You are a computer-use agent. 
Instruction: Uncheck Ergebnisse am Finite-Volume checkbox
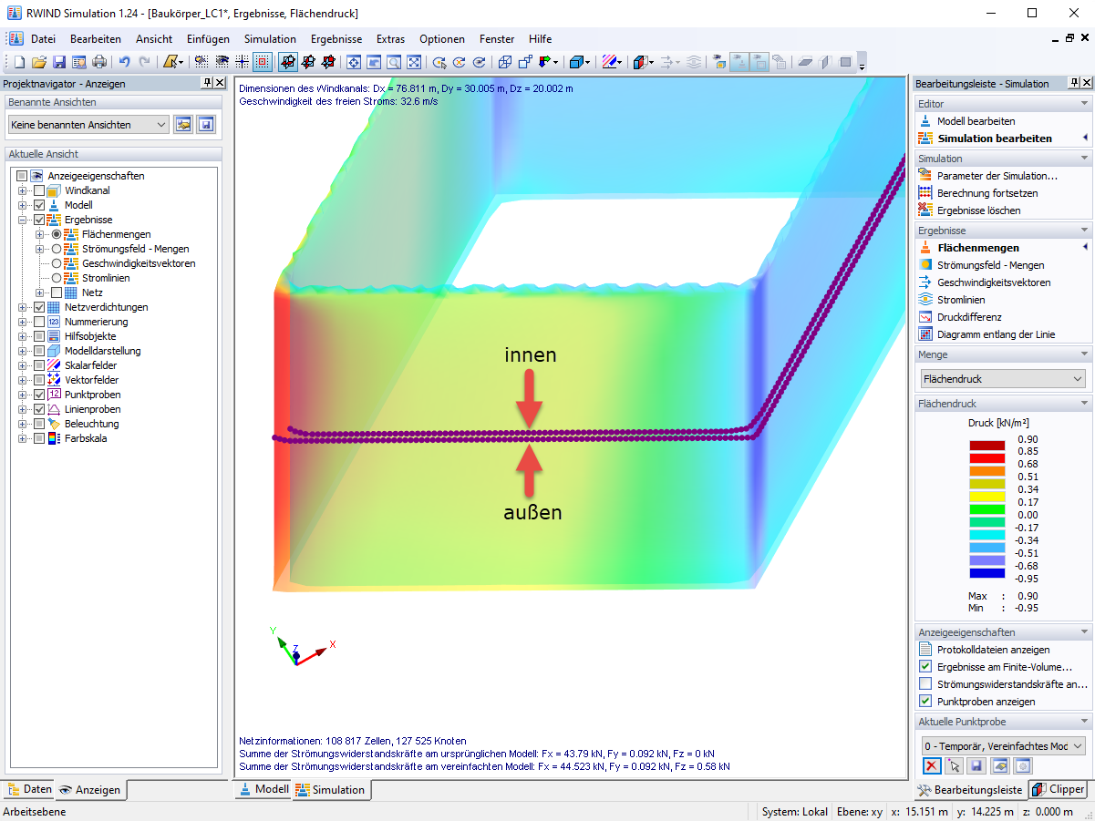pyautogui.click(x=926, y=667)
